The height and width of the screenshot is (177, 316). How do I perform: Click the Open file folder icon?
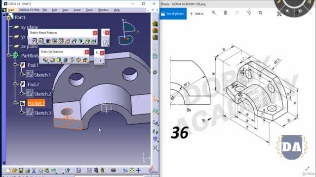click(14, 171)
